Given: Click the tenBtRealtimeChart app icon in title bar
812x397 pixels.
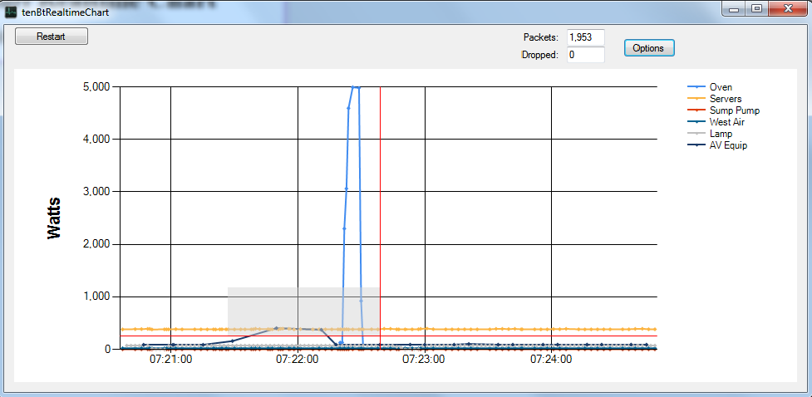Looking at the screenshot, I should 11,11.
